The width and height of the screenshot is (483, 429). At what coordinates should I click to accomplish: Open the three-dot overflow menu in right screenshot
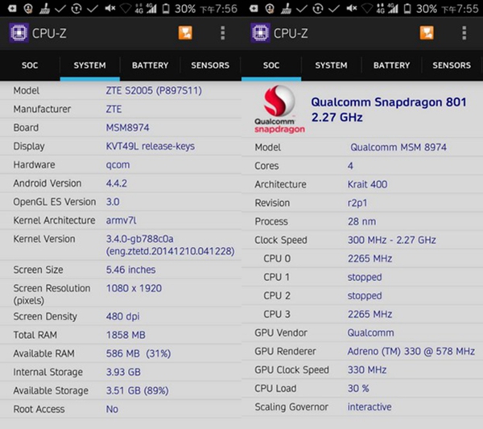(464, 33)
